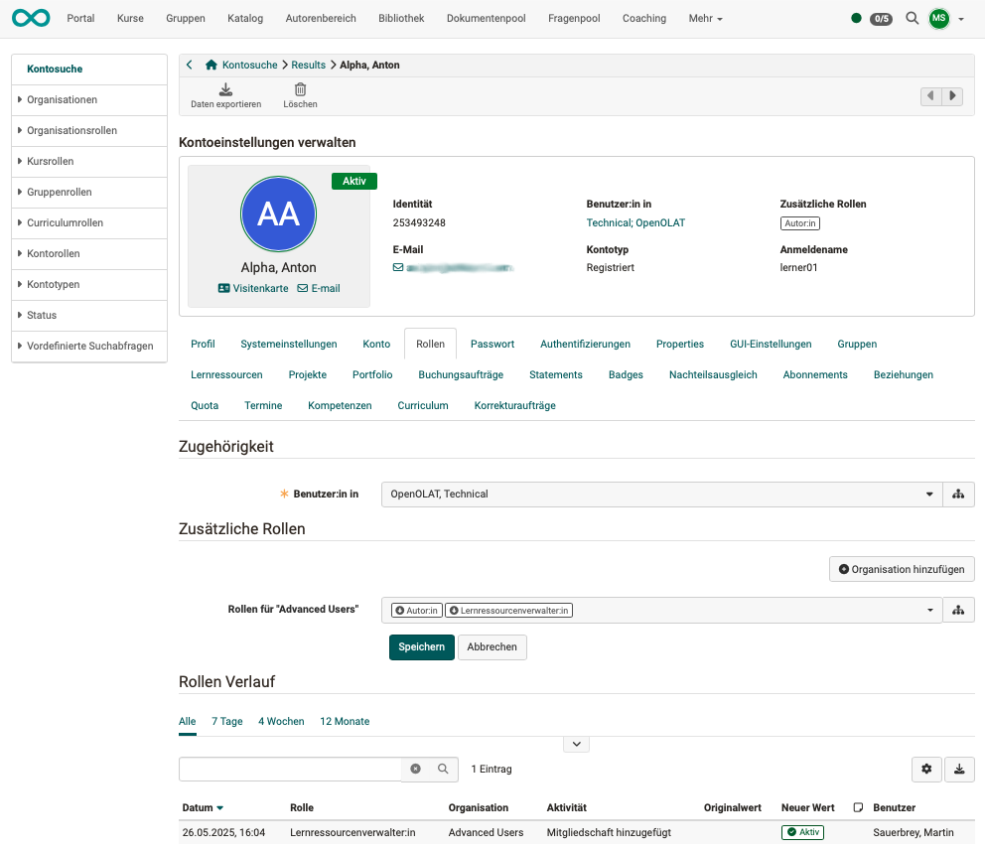Open organisation tree next to Benutzer:in in
985x851 pixels.
click(958, 494)
